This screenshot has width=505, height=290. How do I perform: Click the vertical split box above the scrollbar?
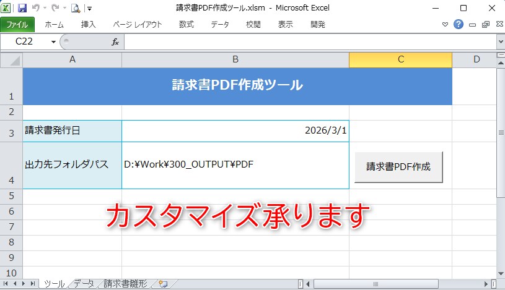[501, 55]
